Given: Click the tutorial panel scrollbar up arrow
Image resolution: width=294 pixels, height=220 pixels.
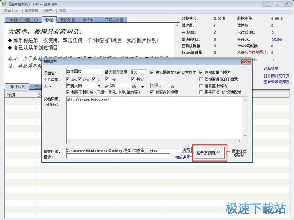Looking at the screenshot, I should [x=177, y=25].
